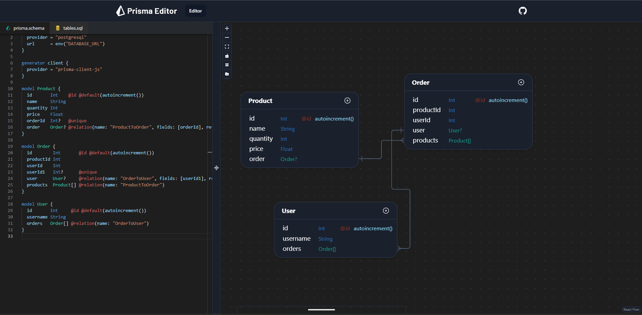This screenshot has width=642, height=315.
Task: Fit the diagram view to screen
Action: [x=227, y=47]
